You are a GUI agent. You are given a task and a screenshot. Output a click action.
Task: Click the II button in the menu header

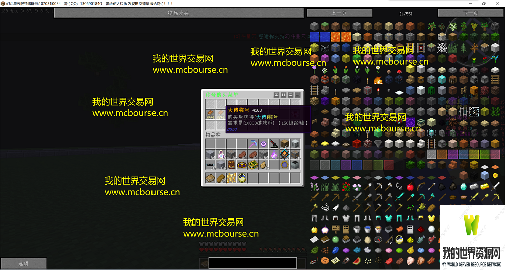click(x=283, y=95)
